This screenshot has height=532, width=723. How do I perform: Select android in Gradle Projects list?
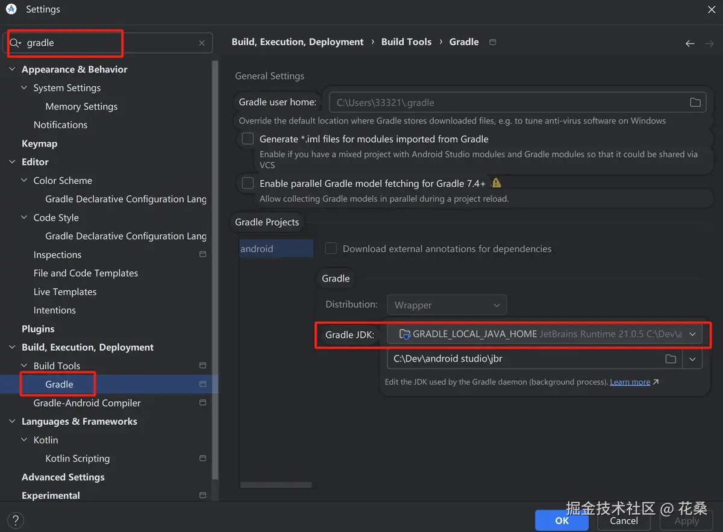(276, 249)
